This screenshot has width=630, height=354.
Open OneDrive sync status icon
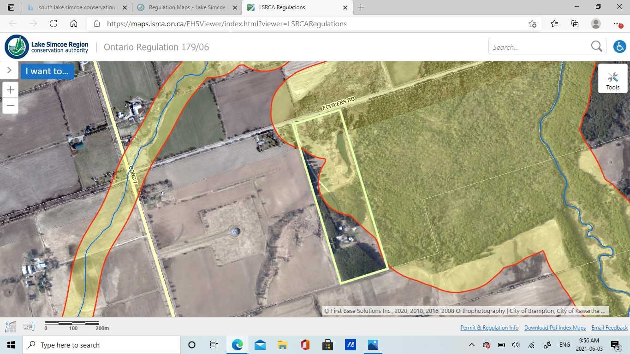point(486,345)
